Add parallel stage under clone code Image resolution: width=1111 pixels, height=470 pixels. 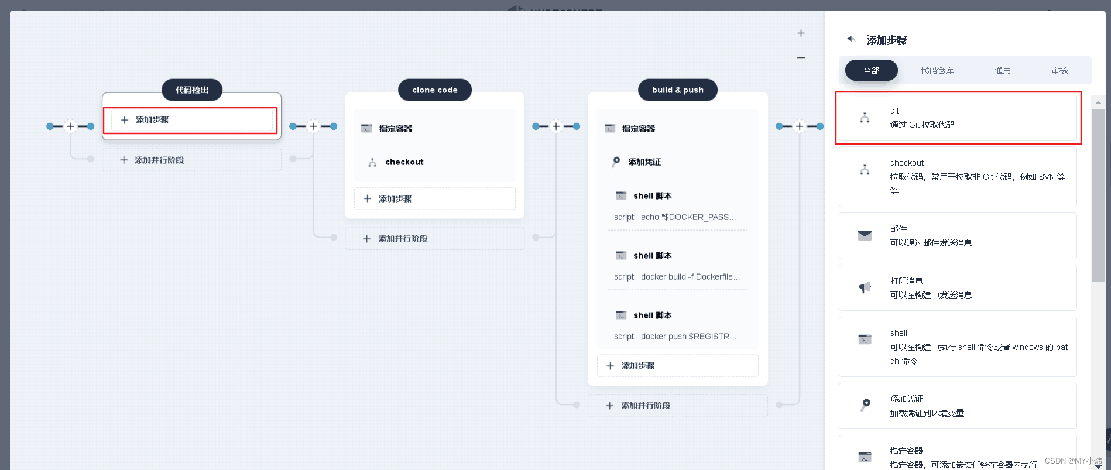coord(434,239)
